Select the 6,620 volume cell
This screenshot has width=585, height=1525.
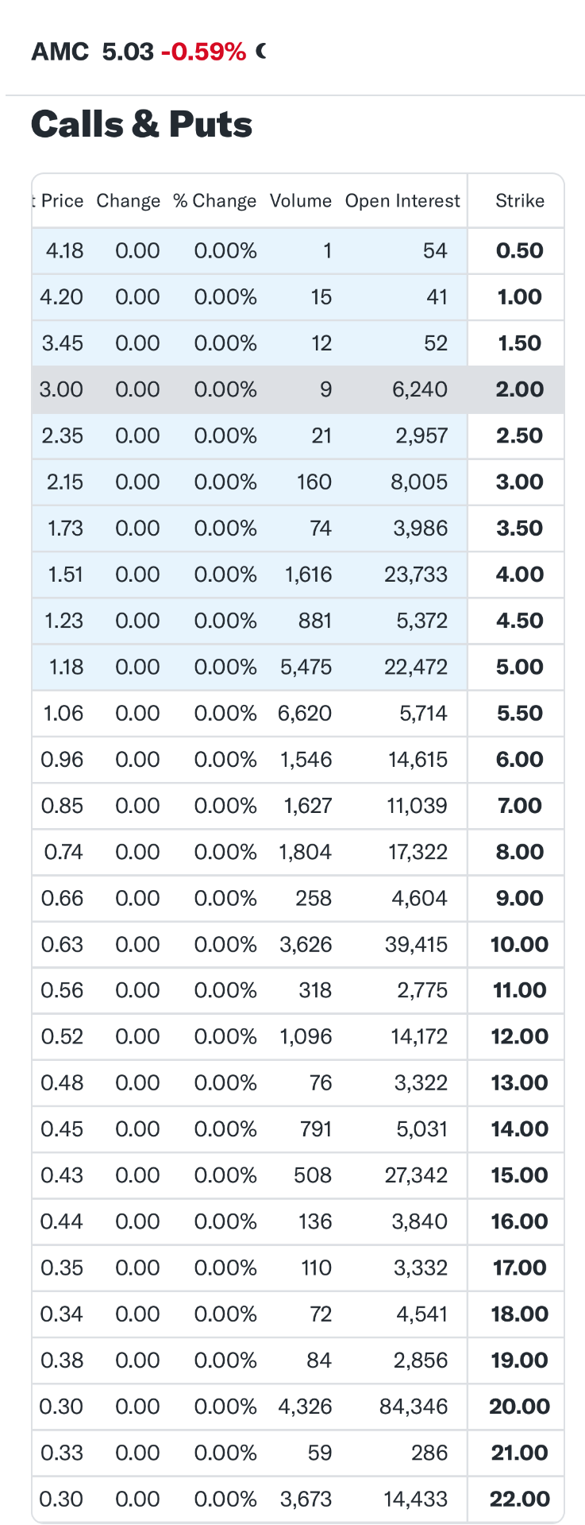coord(305,714)
